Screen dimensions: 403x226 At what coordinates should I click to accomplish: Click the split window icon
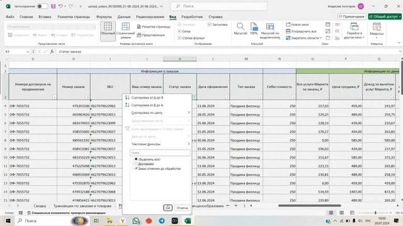click(327, 24)
